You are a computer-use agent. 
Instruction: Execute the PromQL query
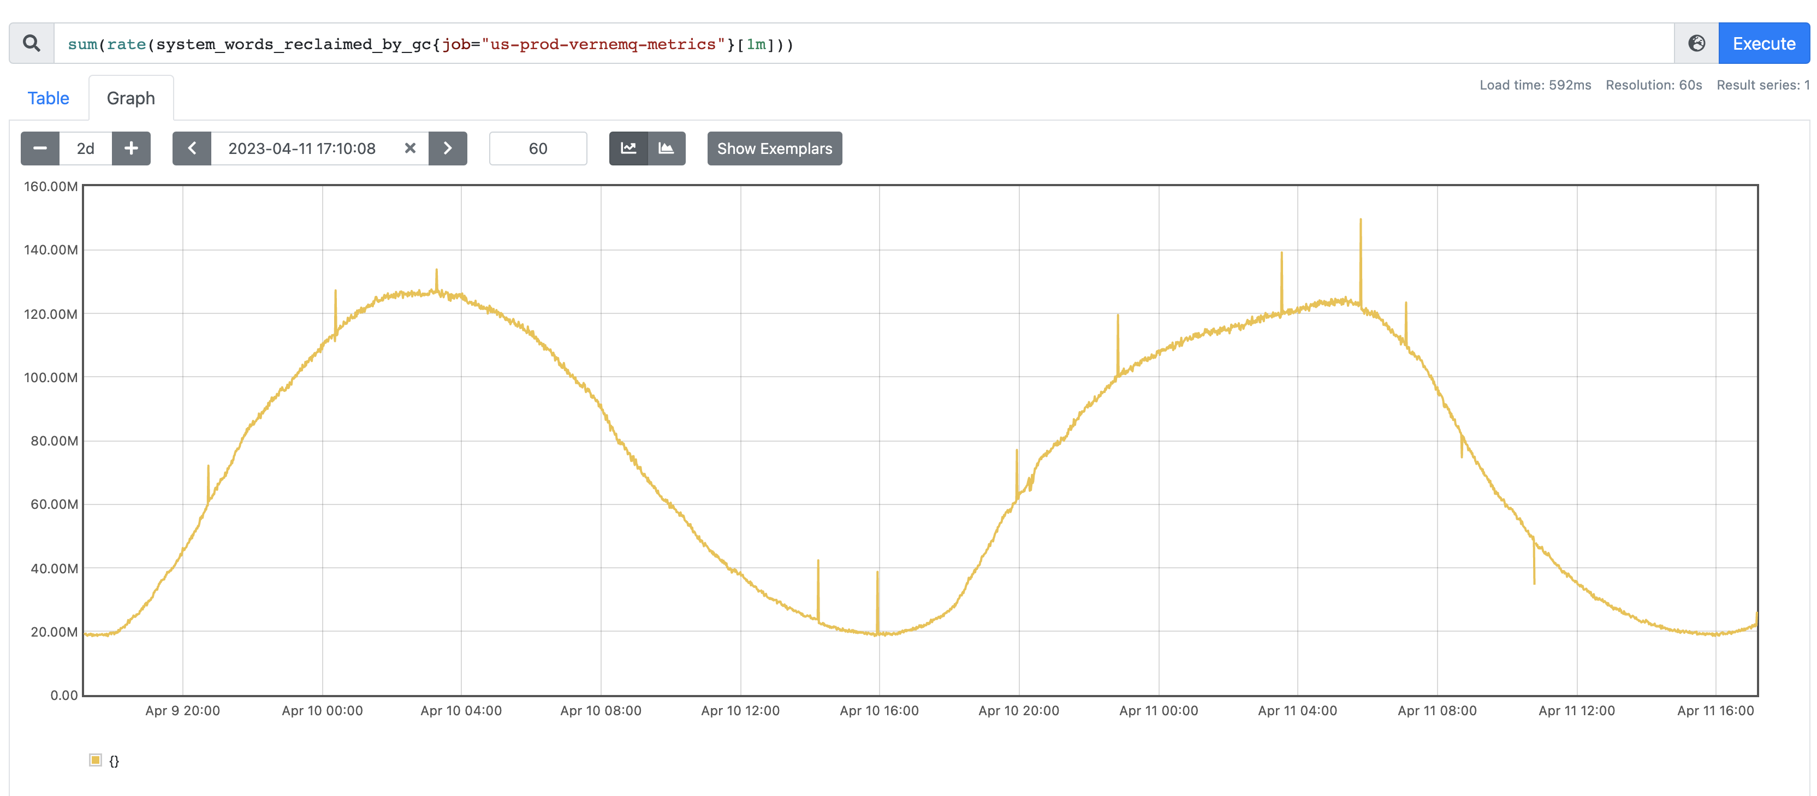(x=1763, y=43)
